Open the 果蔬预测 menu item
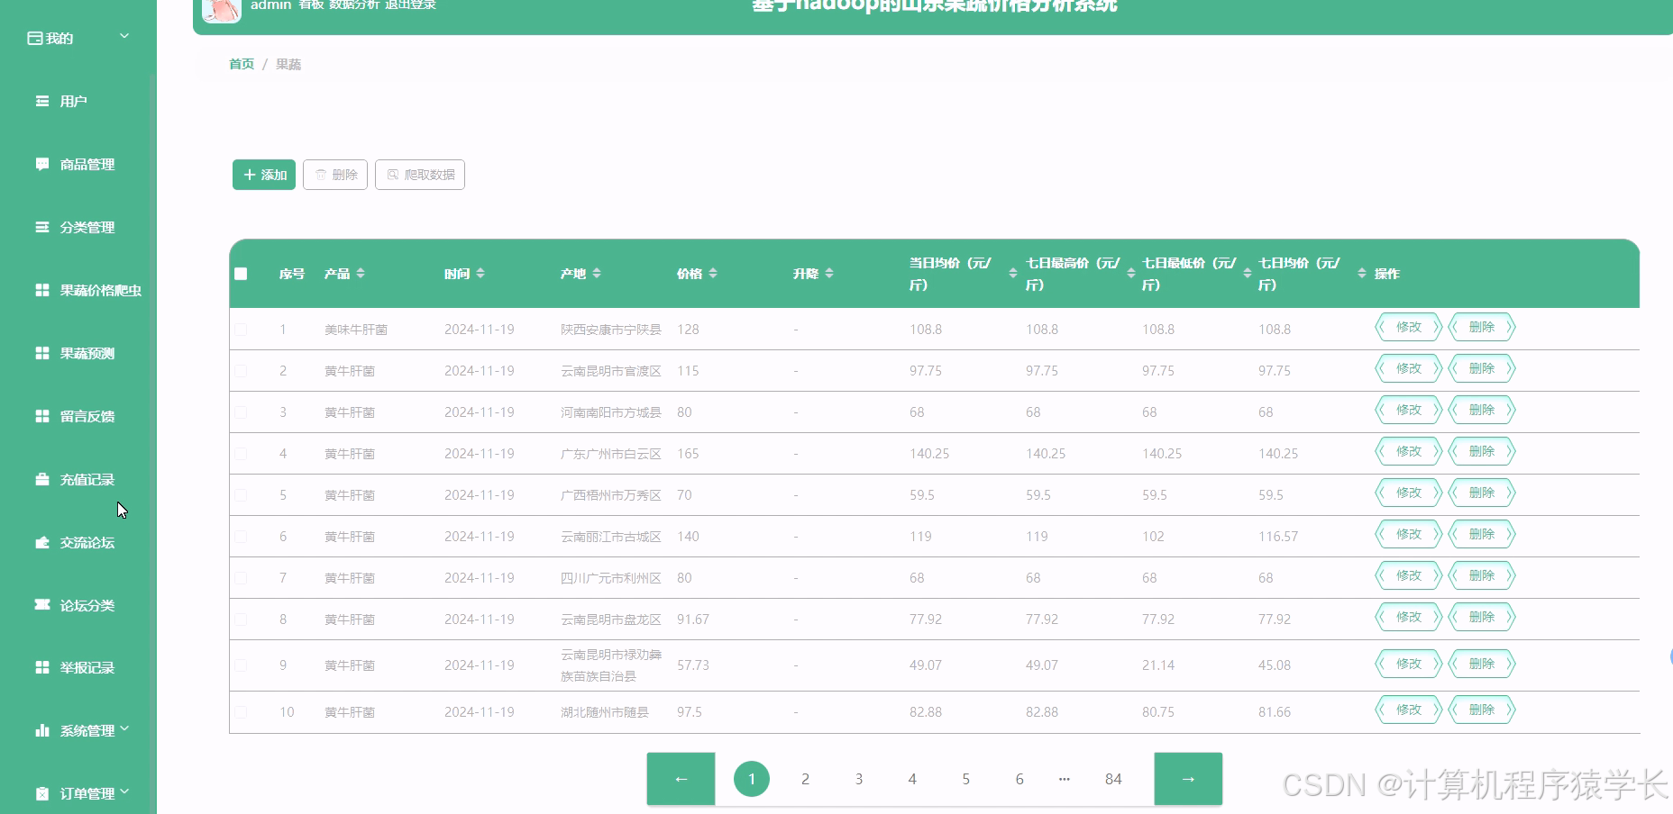 87,353
